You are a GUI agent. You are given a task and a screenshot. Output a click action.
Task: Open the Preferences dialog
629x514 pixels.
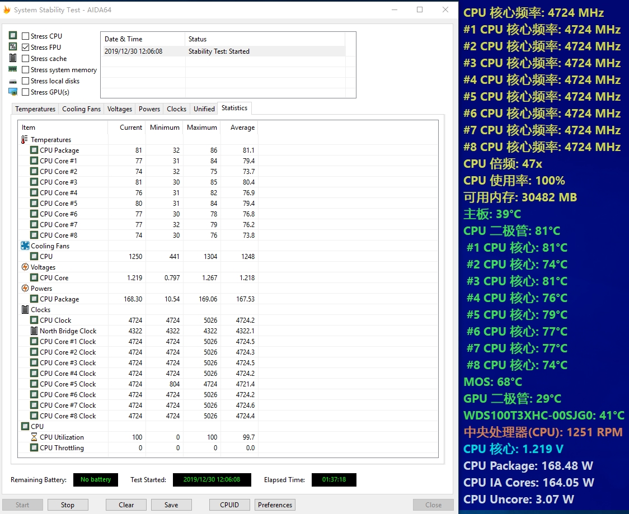(x=275, y=505)
